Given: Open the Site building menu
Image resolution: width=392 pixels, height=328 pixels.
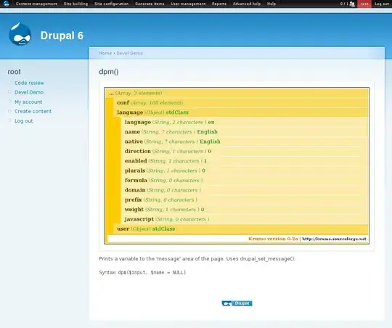Looking at the screenshot, I should pos(75,4).
